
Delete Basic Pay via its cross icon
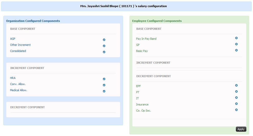pyautogui.click(x=236, y=50)
